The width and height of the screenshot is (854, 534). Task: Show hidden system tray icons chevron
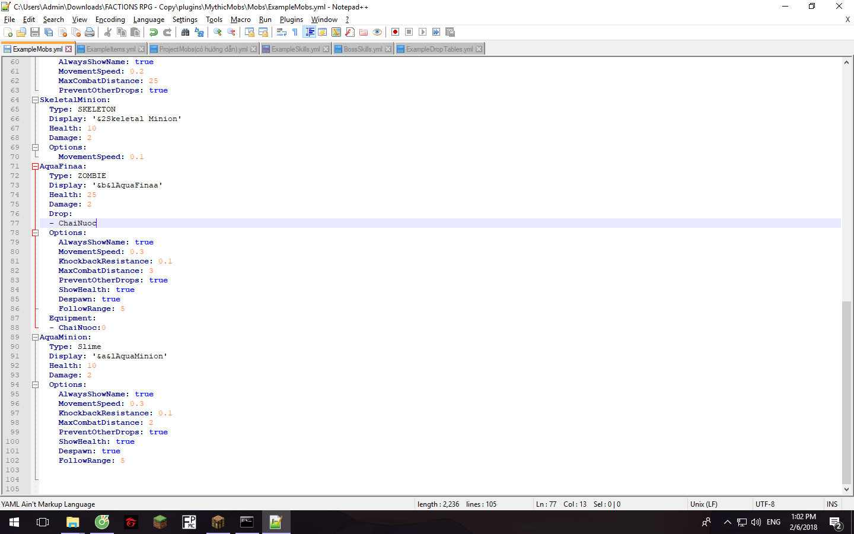point(728,522)
